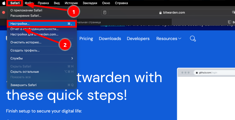This screenshot has height=120, width=235.
Task: Click the Pricing link
Action: click(86, 38)
